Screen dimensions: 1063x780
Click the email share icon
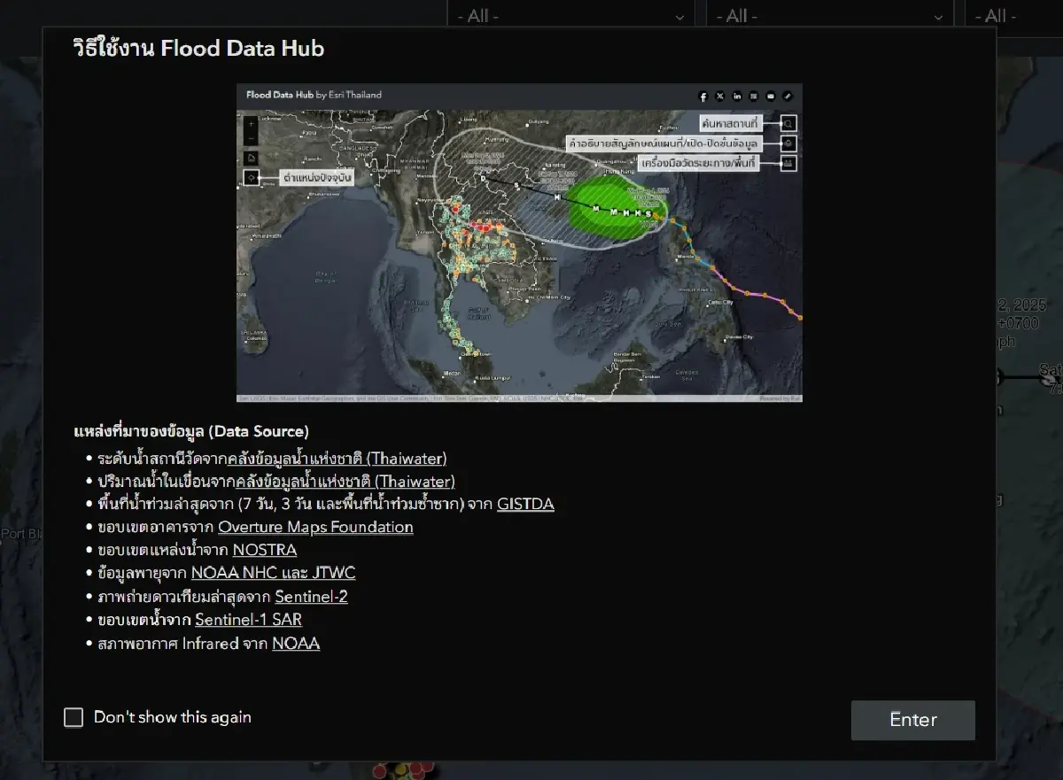(771, 97)
